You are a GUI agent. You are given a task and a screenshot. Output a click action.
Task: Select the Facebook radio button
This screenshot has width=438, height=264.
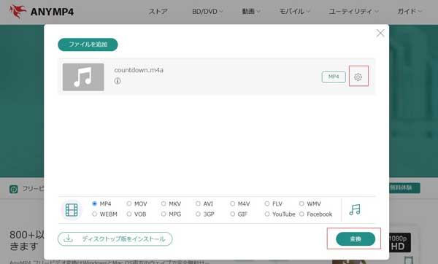pos(301,214)
